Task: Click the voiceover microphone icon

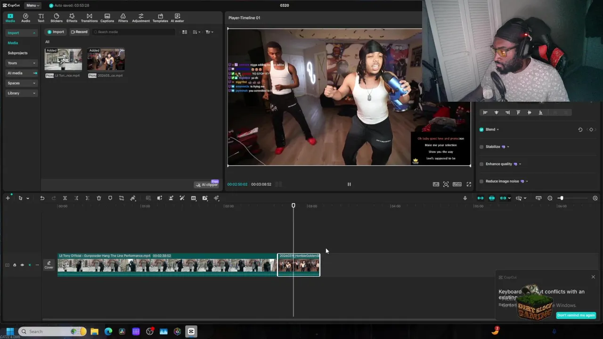Action: point(465,198)
